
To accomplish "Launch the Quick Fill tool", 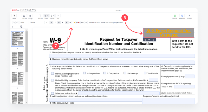I will click(189, 16).
